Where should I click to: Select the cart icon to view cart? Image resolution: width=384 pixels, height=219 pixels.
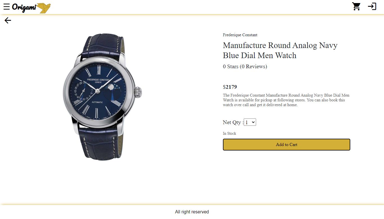click(x=356, y=6)
